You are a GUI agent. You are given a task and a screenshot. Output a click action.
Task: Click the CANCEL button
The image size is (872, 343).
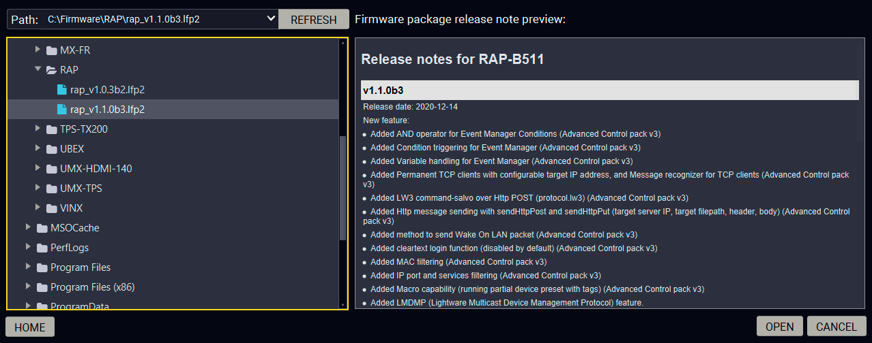point(837,327)
